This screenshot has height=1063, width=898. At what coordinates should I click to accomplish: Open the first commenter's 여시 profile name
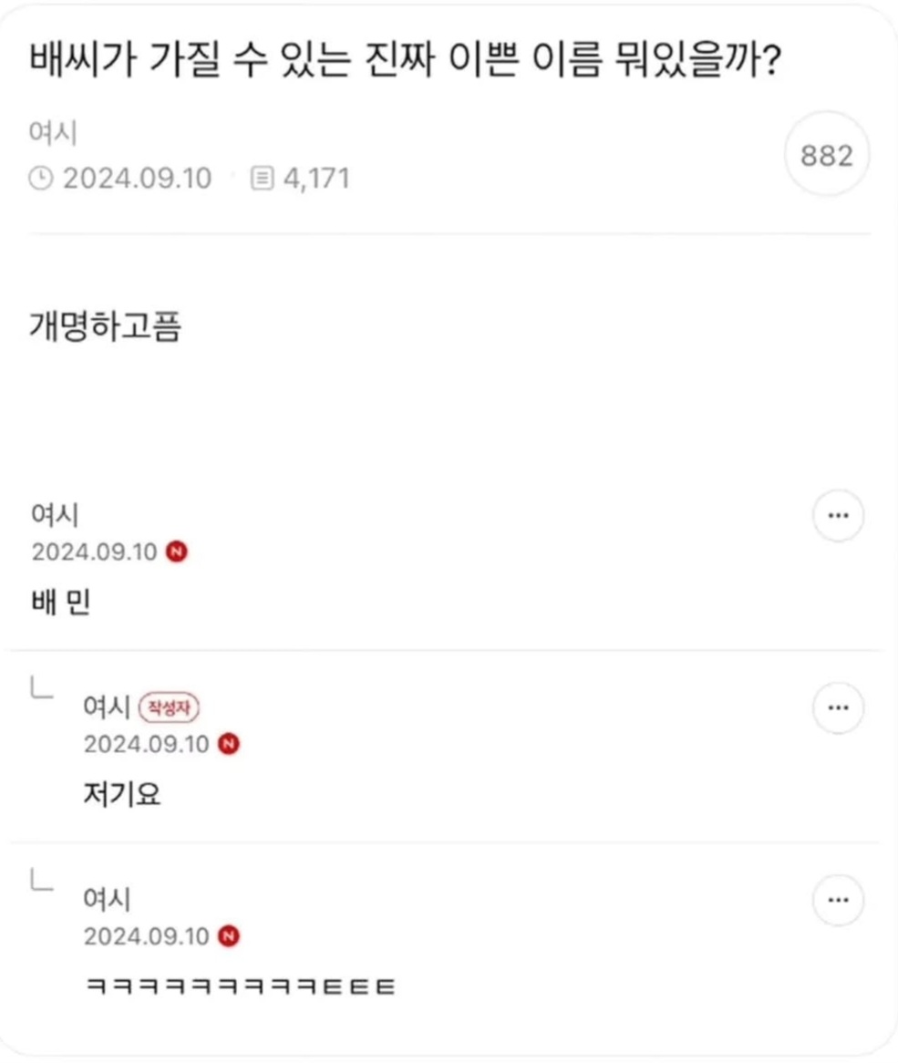pyautogui.click(x=55, y=514)
